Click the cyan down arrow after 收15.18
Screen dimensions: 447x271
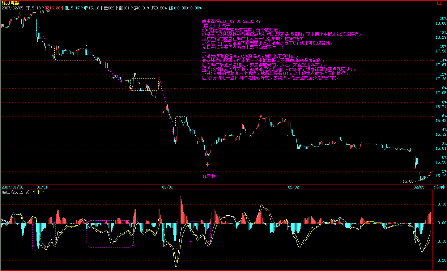101,8
